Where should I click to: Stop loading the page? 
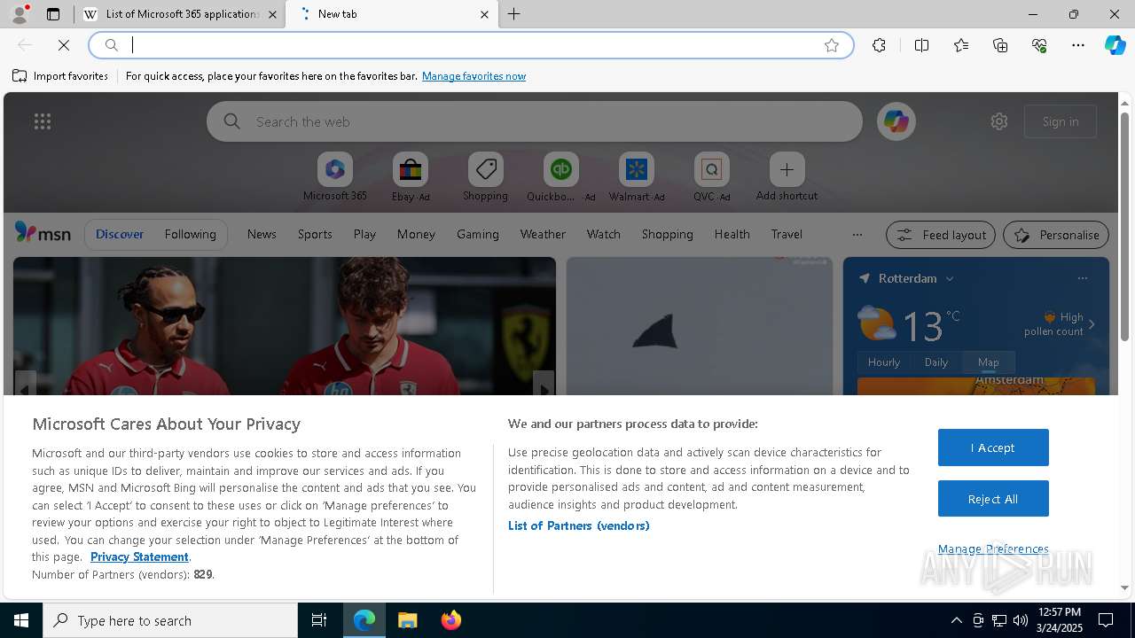[64, 45]
